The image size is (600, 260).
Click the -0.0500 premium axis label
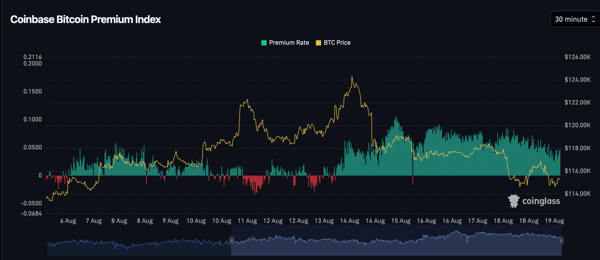[31, 203]
